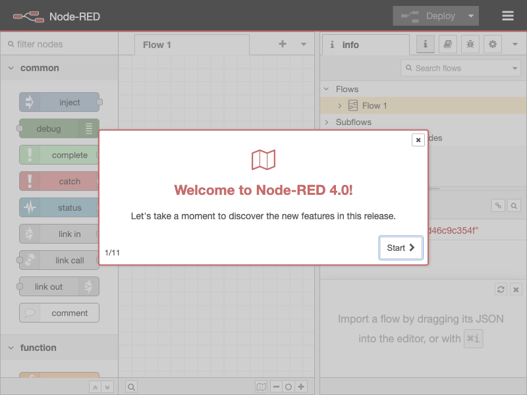Screen dimensions: 527x395
Task: Open workspace search magnifier at bottom
Action: tap(131, 387)
